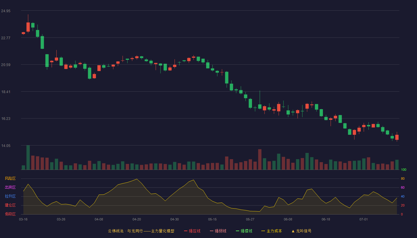
Task: Click the yellow 主力成本 legend dash marker
Action: pyautogui.click(x=263, y=231)
